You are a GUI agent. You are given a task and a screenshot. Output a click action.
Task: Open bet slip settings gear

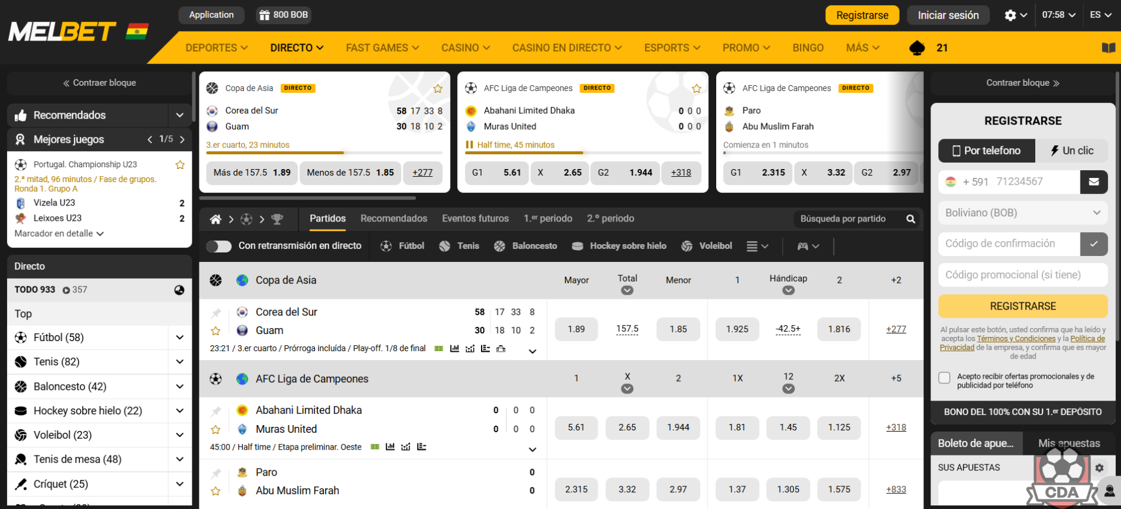[x=1099, y=468]
